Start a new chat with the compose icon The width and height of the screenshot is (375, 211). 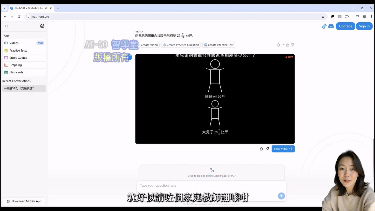(42, 26)
